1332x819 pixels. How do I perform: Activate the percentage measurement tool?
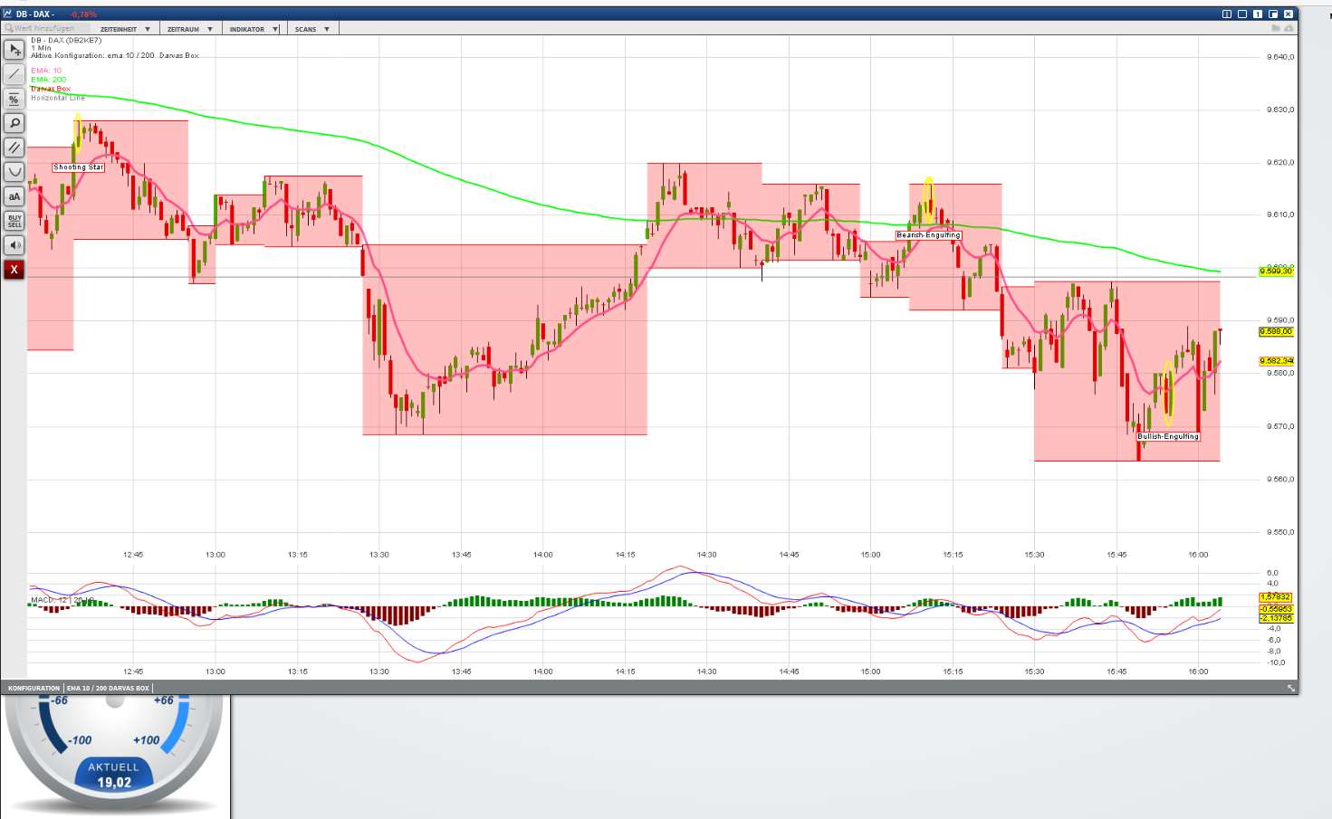tap(14, 100)
